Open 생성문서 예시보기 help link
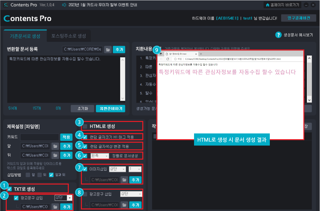The image size is (320, 211). click(298, 35)
